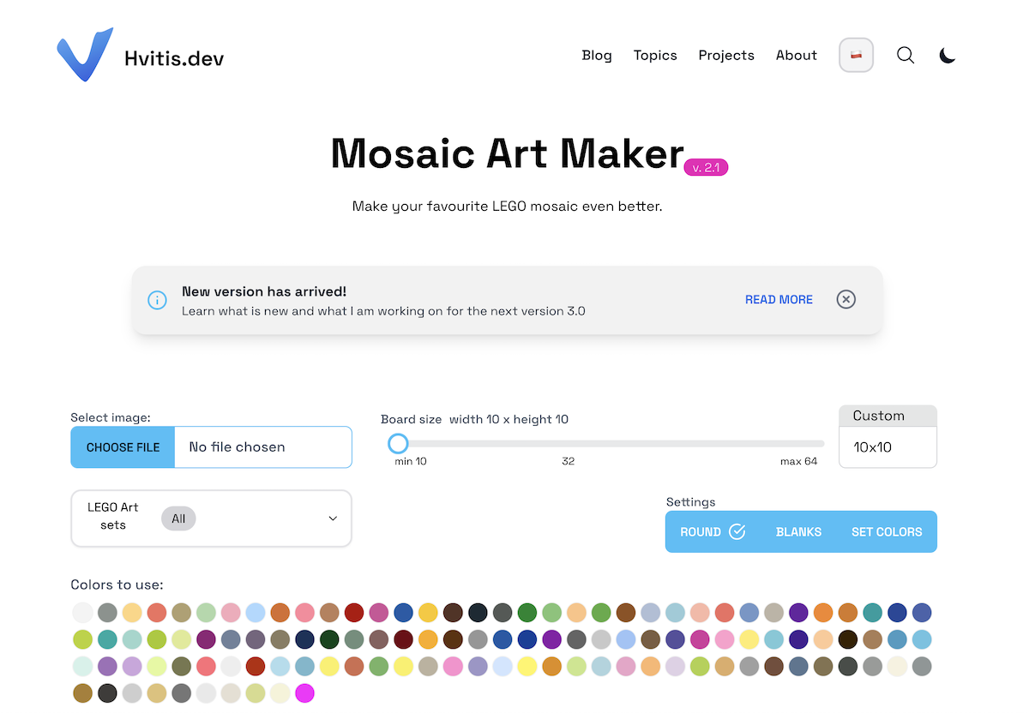The image size is (1029, 713).
Task: Dismiss the new version notification
Action: (846, 299)
